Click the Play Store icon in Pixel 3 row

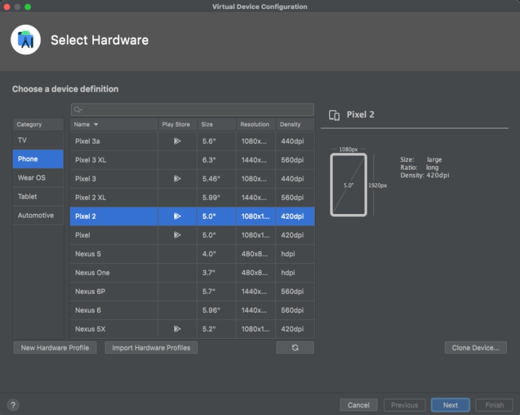tap(177, 179)
